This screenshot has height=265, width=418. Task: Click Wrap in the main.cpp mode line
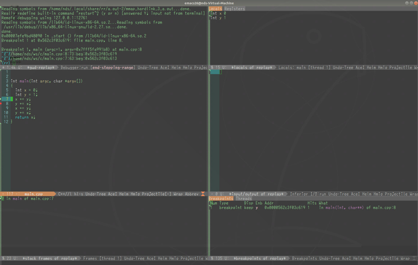pos(178,194)
